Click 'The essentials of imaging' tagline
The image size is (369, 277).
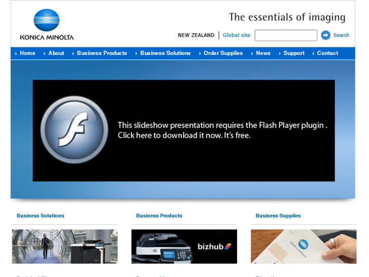pos(287,17)
